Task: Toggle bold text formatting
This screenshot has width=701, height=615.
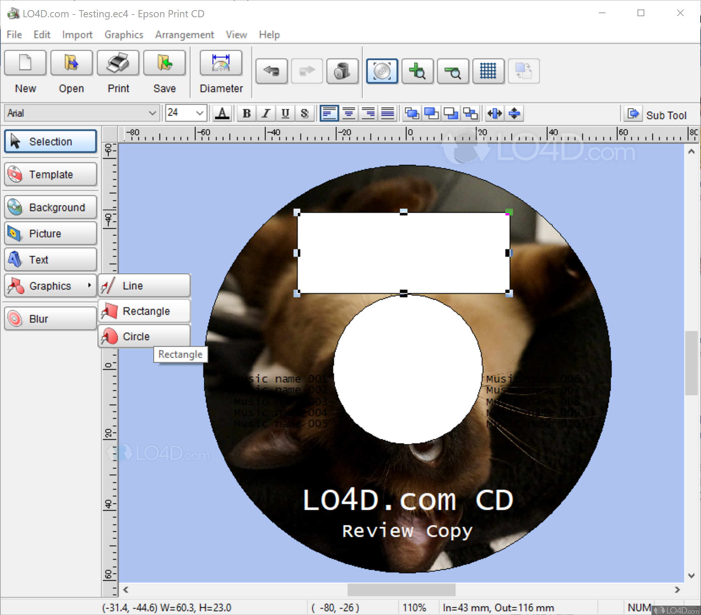Action: [x=246, y=113]
